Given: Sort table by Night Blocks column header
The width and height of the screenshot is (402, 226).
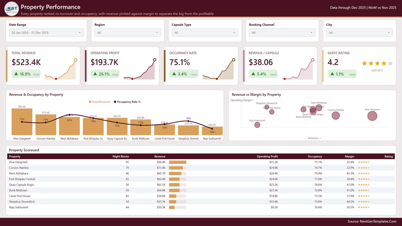Looking at the screenshot, I should pos(121,156).
